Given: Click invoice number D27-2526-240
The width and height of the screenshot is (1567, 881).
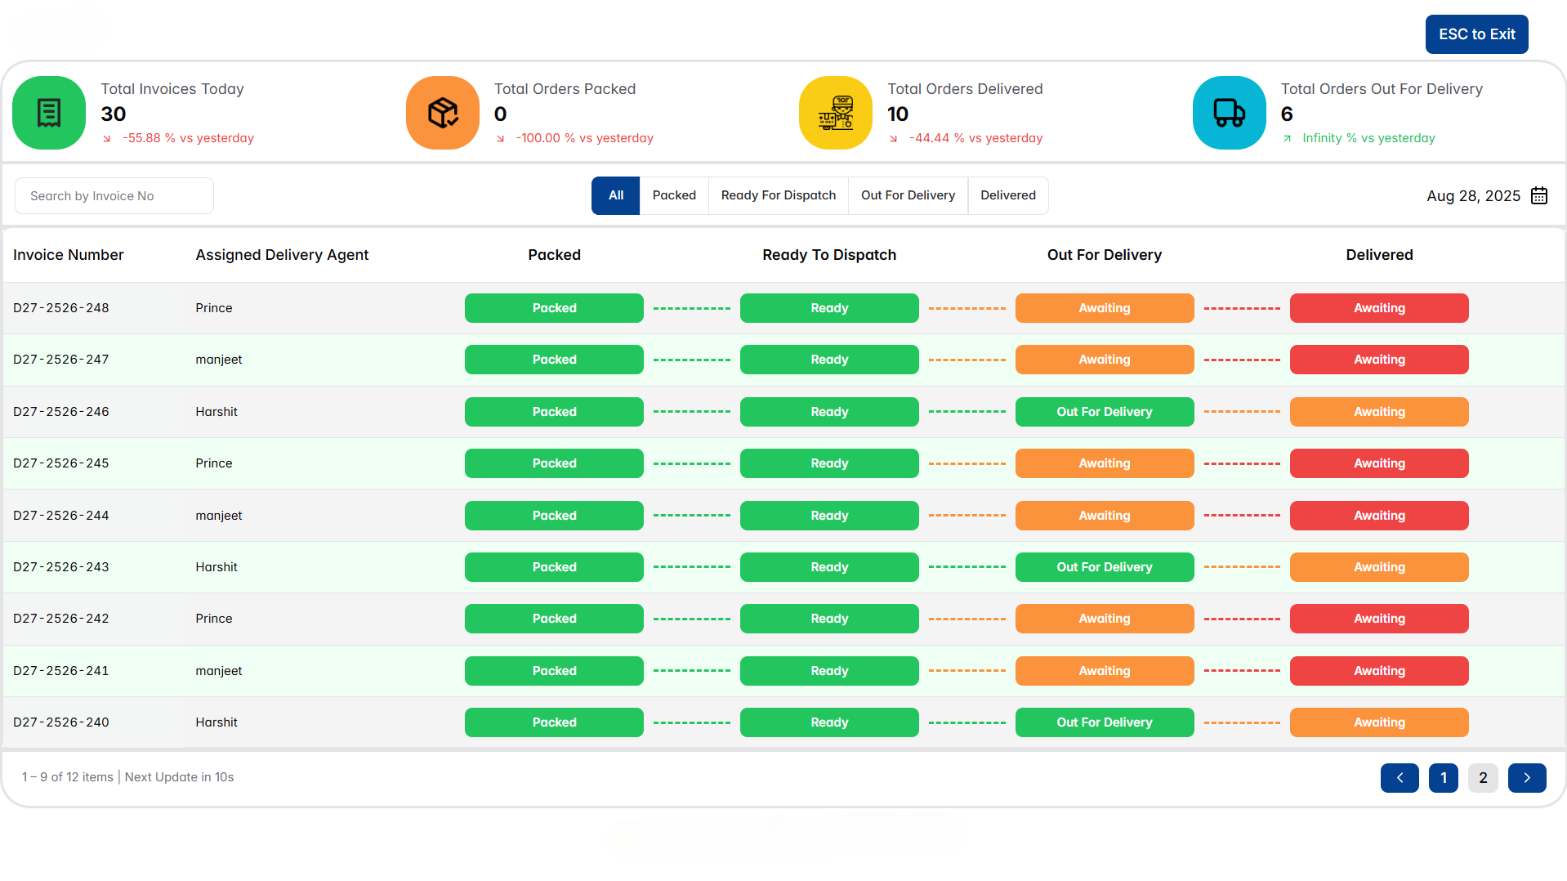Looking at the screenshot, I should pos(61,722).
